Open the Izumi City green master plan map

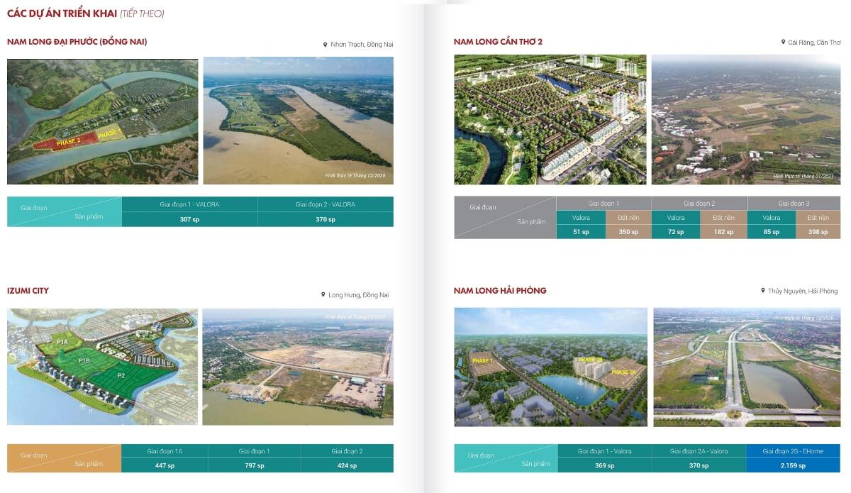[x=102, y=367]
